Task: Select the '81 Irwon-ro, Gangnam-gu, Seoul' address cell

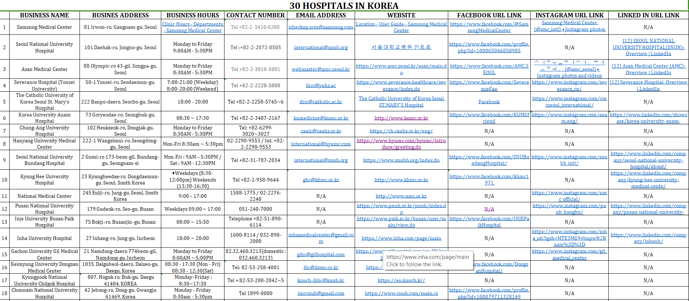Action: [120, 27]
